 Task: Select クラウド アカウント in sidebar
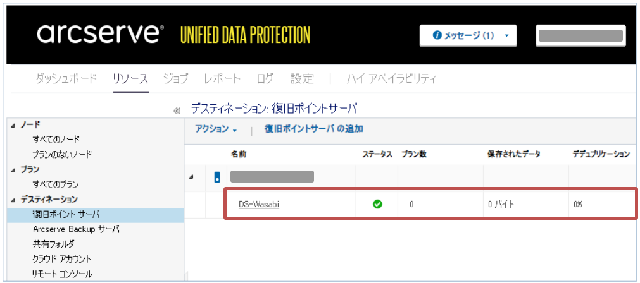62,258
